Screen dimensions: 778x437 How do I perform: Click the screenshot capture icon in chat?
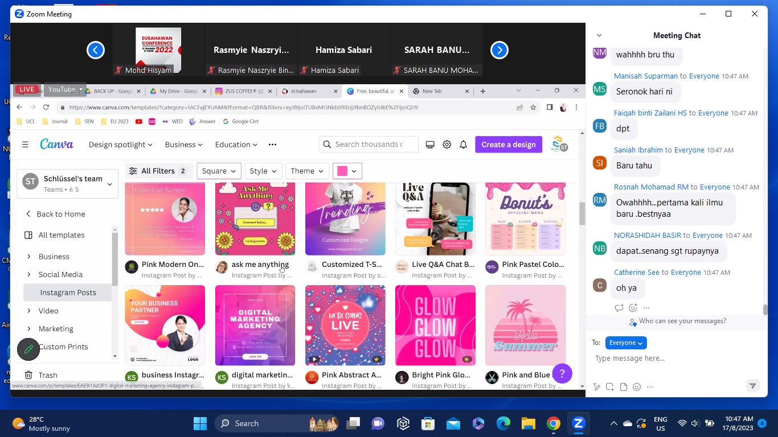tap(609, 387)
